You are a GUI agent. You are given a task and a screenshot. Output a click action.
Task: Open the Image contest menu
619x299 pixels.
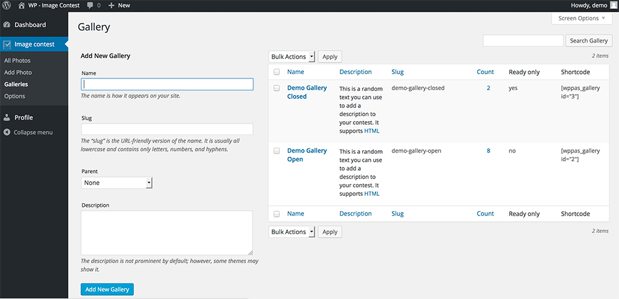[x=34, y=44]
